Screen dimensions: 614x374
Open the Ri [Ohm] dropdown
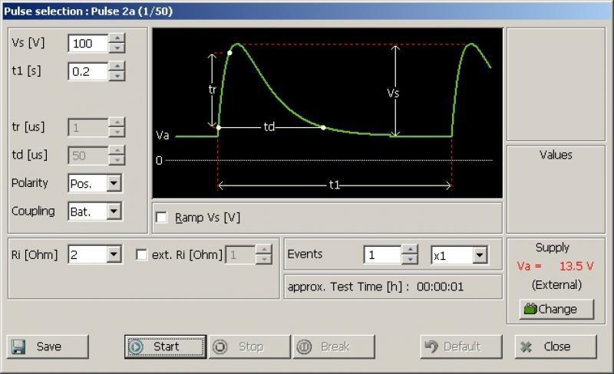point(114,255)
